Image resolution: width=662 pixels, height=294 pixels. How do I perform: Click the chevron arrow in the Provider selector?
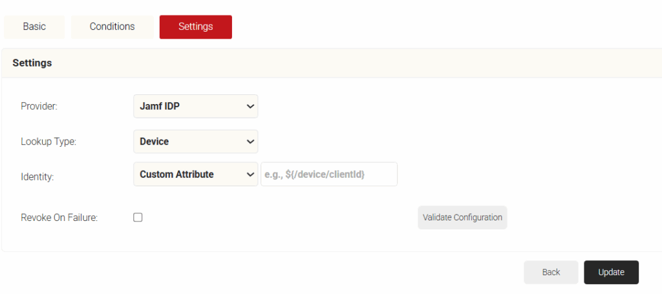tap(250, 107)
